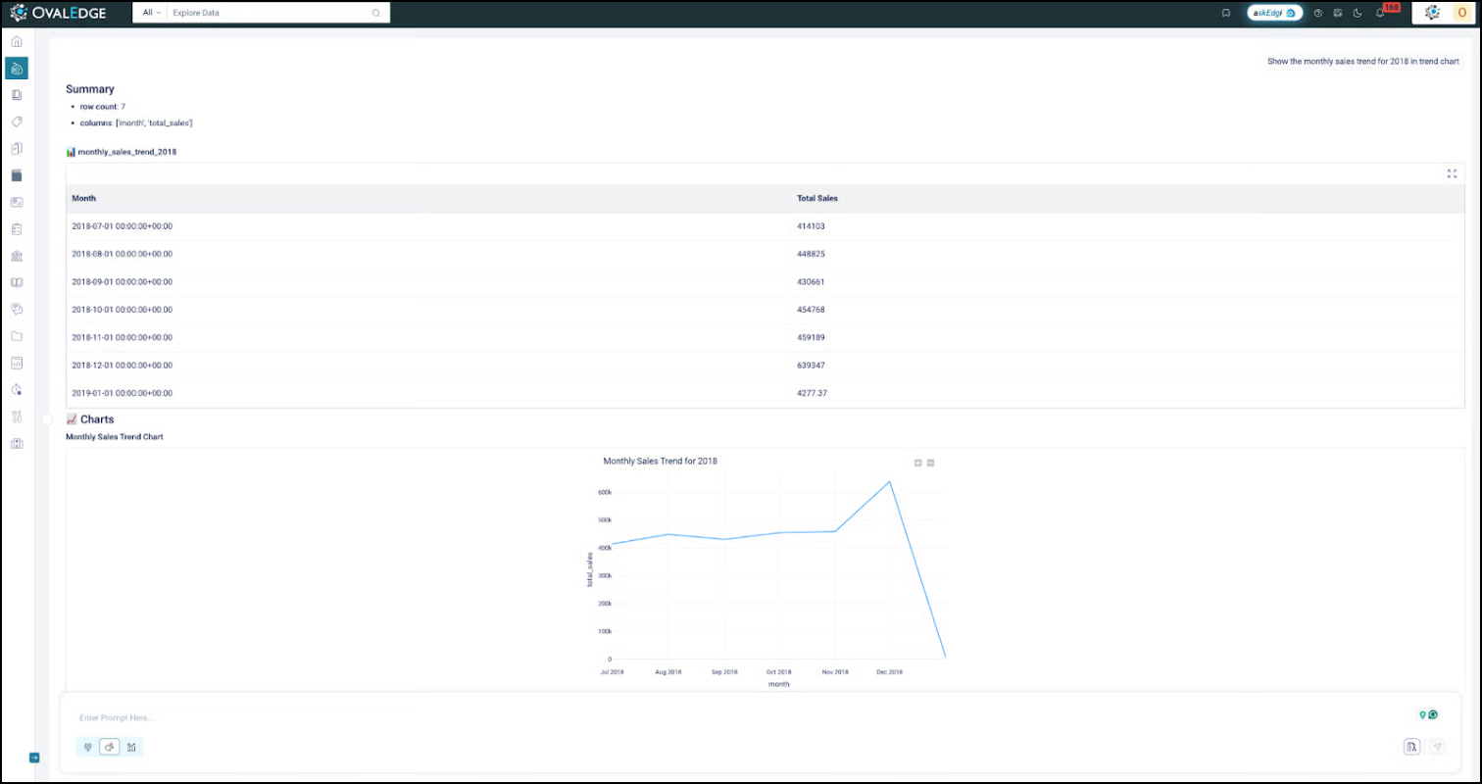Toggle the middle mode button below the prompt

[110, 748]
